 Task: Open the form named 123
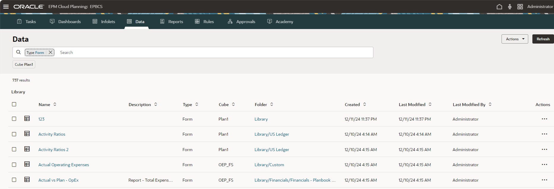click(x=41, y=119)
